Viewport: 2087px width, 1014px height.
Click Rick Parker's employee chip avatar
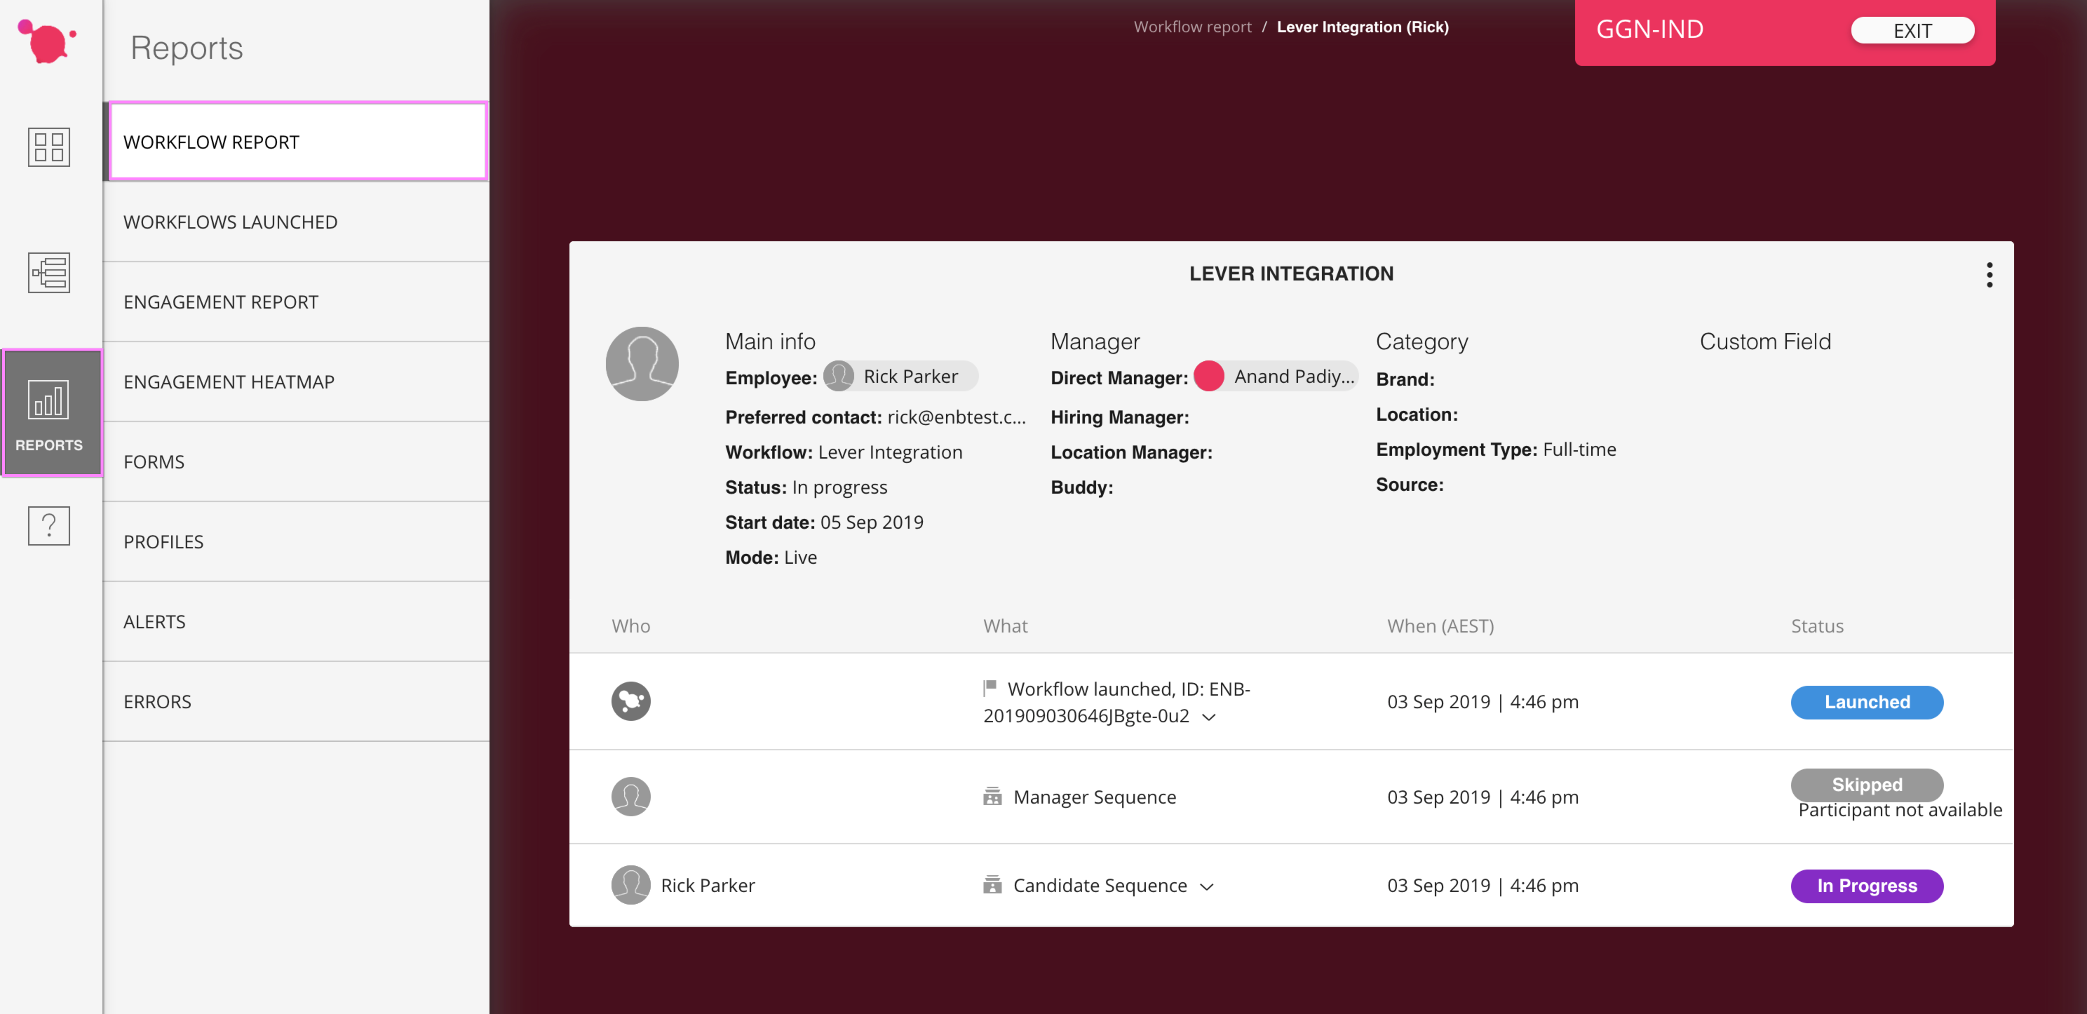pos(839,377)
